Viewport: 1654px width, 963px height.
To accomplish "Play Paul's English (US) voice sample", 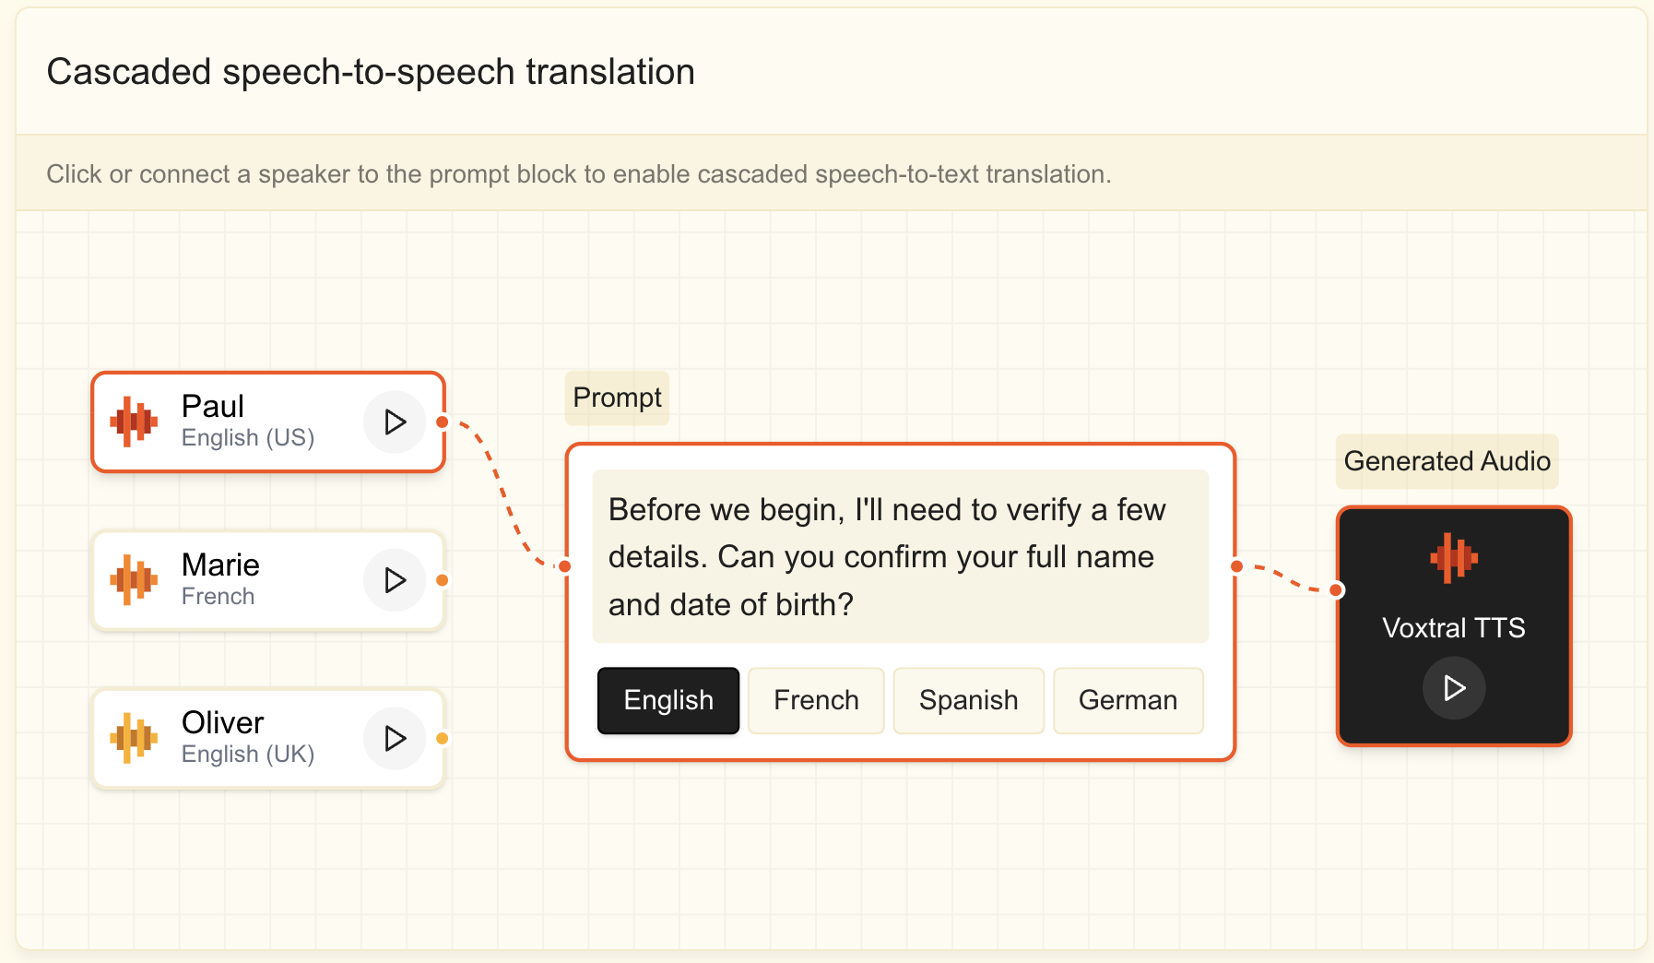I will (x=395, y=422).
